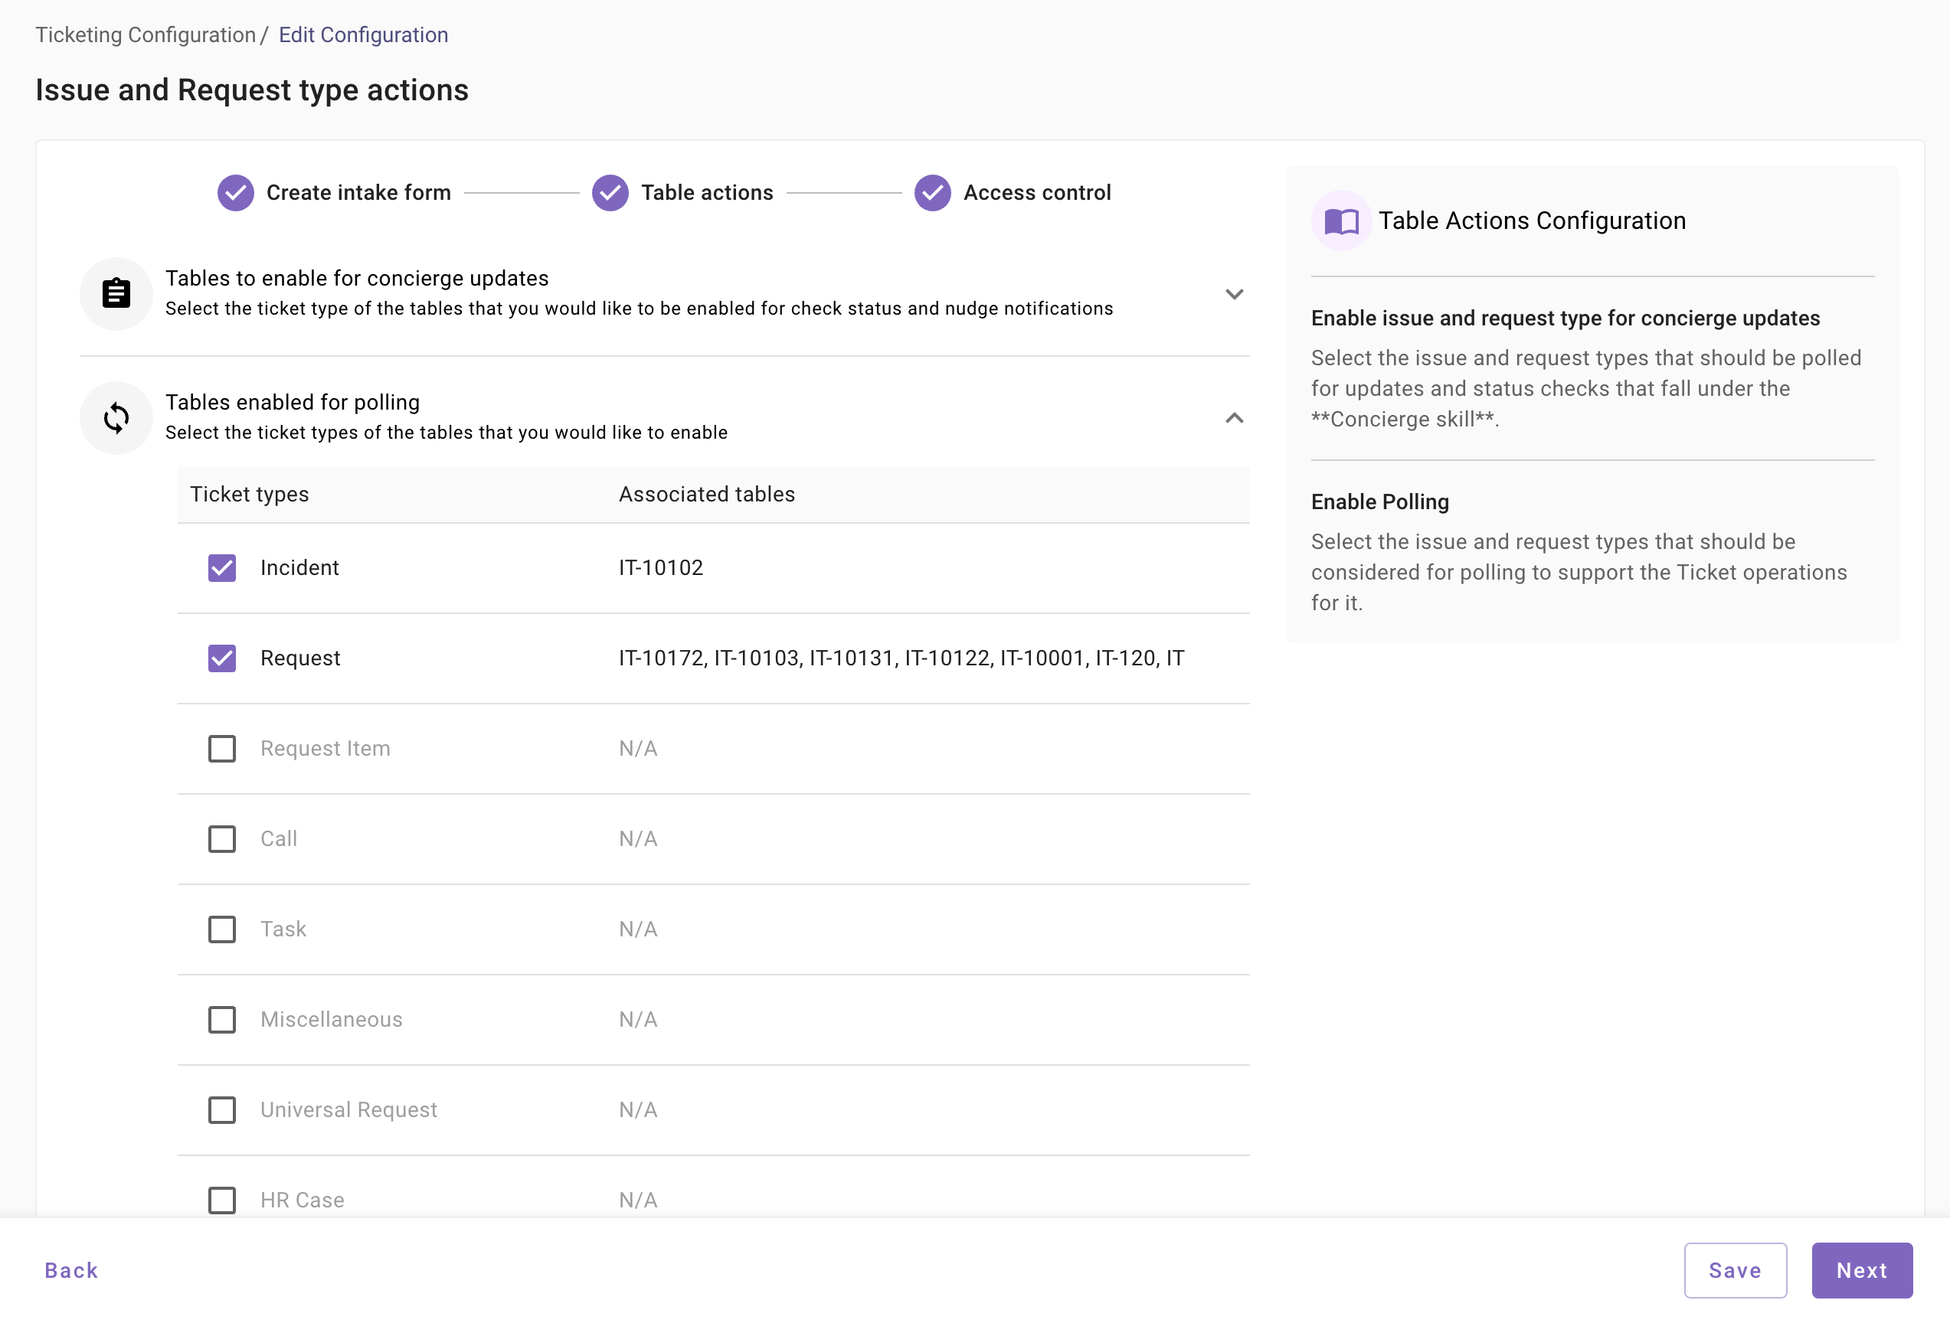Tick the Miscellaneous checkbox
This screenshot has height=1323, width=1950.
(221, 1019)
